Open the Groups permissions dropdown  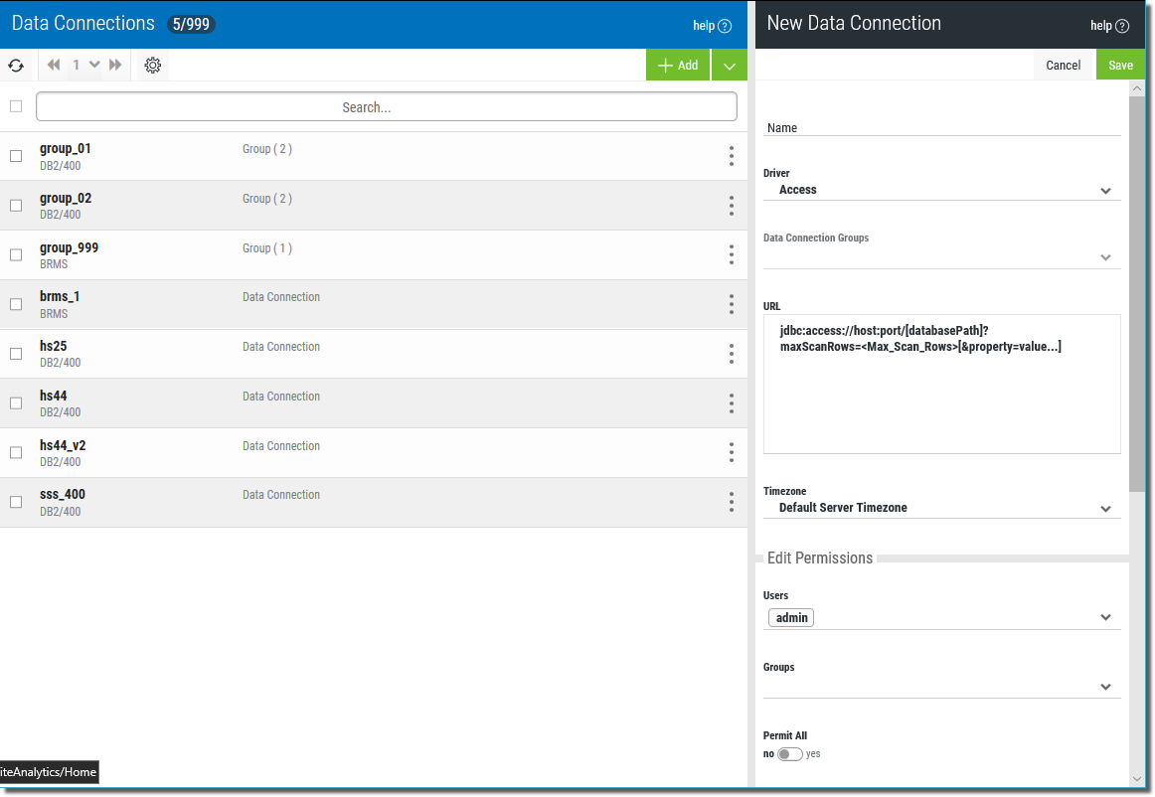point(941,687)
